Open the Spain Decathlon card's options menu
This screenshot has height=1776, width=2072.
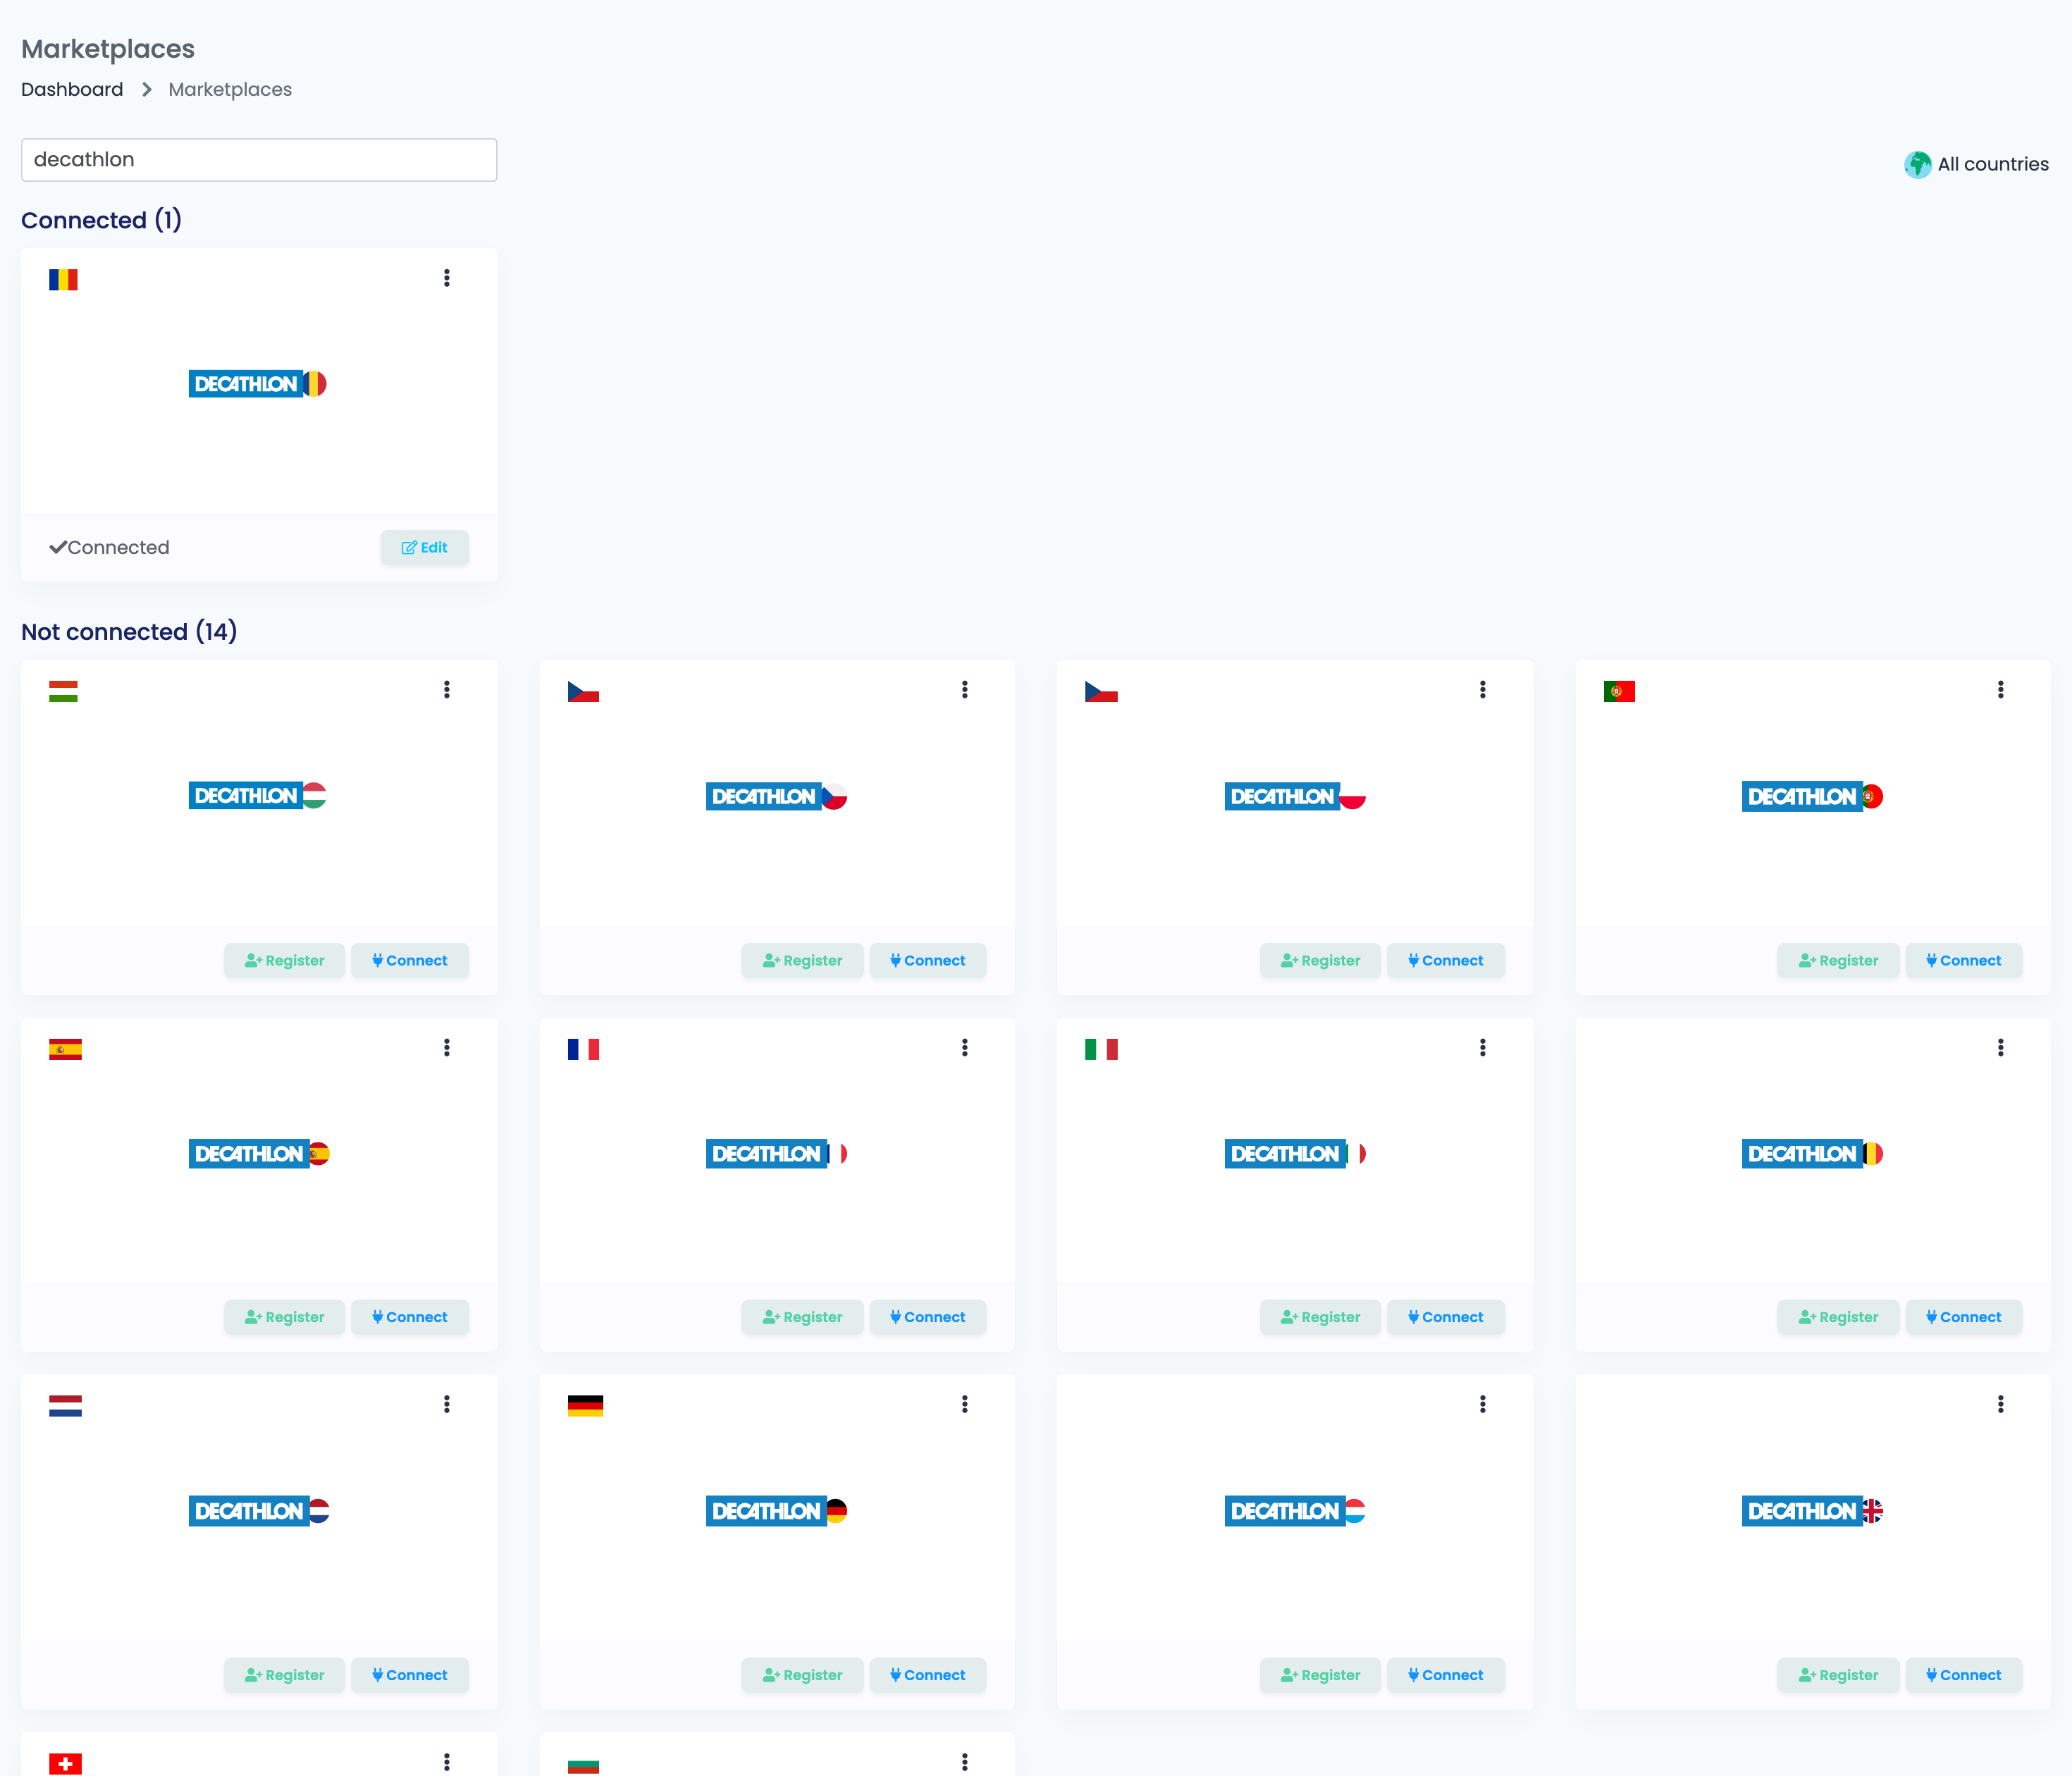pos(447,1047)
